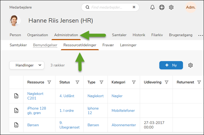Open the Handlinger dropdown

(26, 65)
